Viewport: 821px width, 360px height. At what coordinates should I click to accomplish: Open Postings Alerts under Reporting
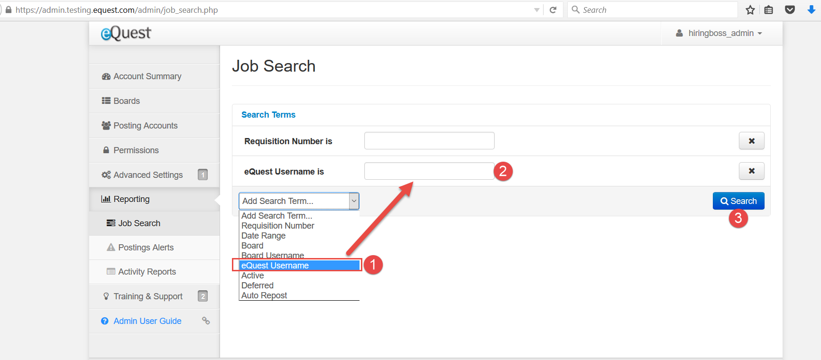coord(155,248)
